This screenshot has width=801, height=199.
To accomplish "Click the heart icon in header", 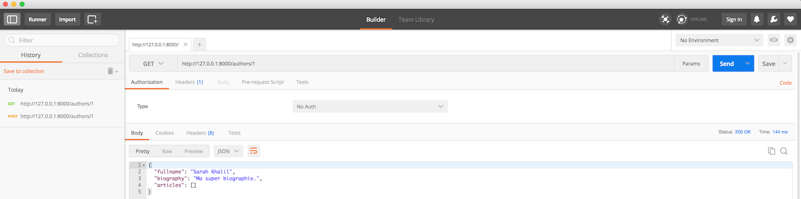I will tap(790, 19).
